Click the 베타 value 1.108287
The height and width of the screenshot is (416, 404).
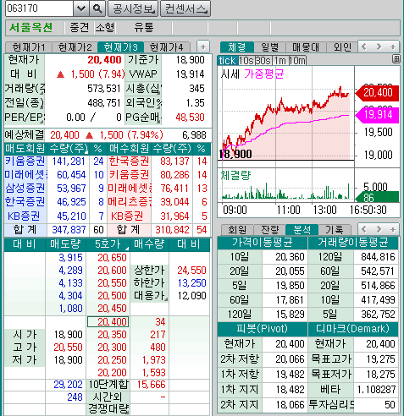pyautogui.click(x=377, y=390)
